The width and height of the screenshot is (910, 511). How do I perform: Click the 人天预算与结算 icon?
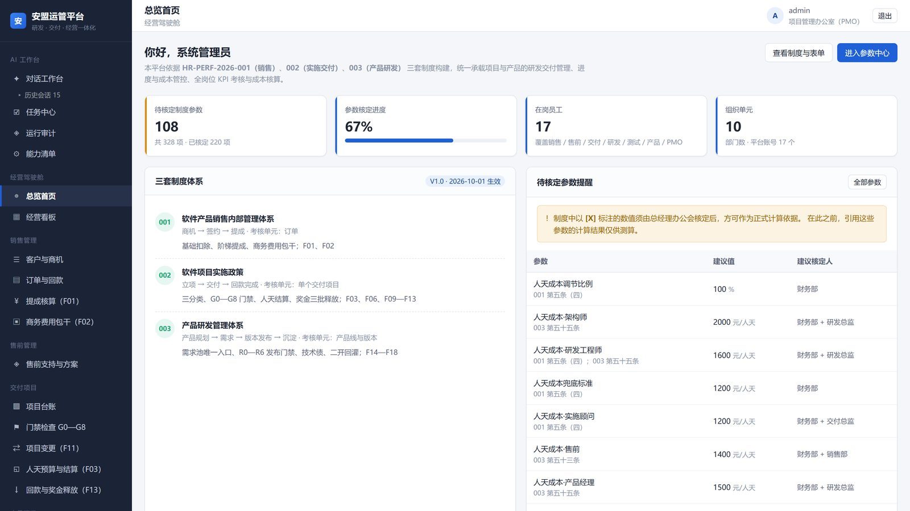(x=16, y=470)
